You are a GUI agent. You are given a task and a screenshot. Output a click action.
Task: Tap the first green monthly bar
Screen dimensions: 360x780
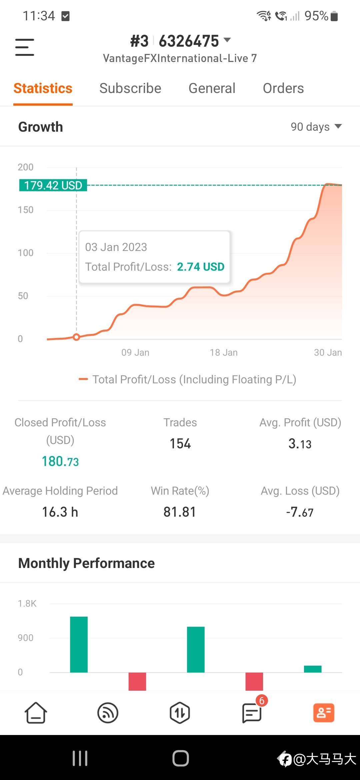[x=79, y=644]
